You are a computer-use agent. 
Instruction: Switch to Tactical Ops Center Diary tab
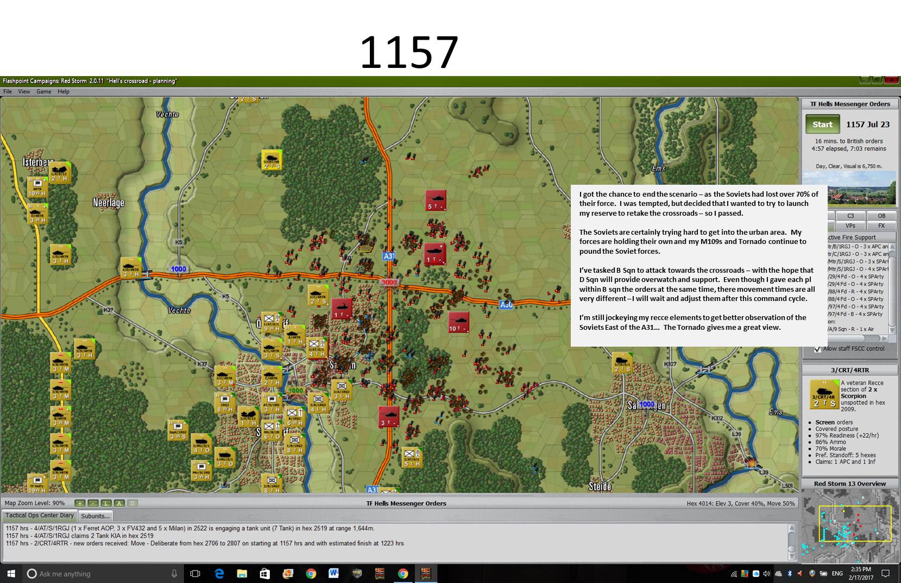pyautogui.click(x=39, y=515)
